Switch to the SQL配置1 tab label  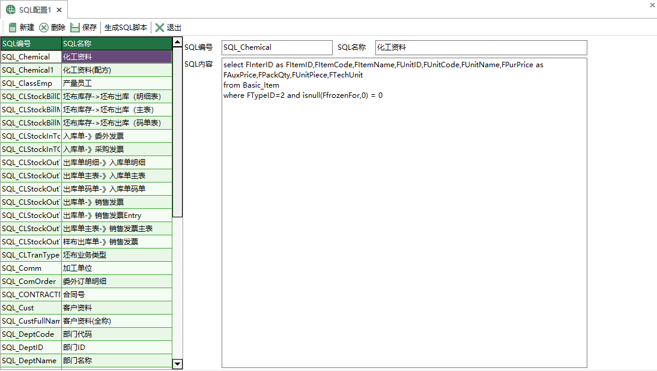35,10
